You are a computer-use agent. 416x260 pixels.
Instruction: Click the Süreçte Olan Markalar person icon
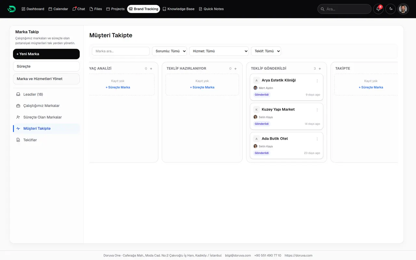[x=18, y=117]
